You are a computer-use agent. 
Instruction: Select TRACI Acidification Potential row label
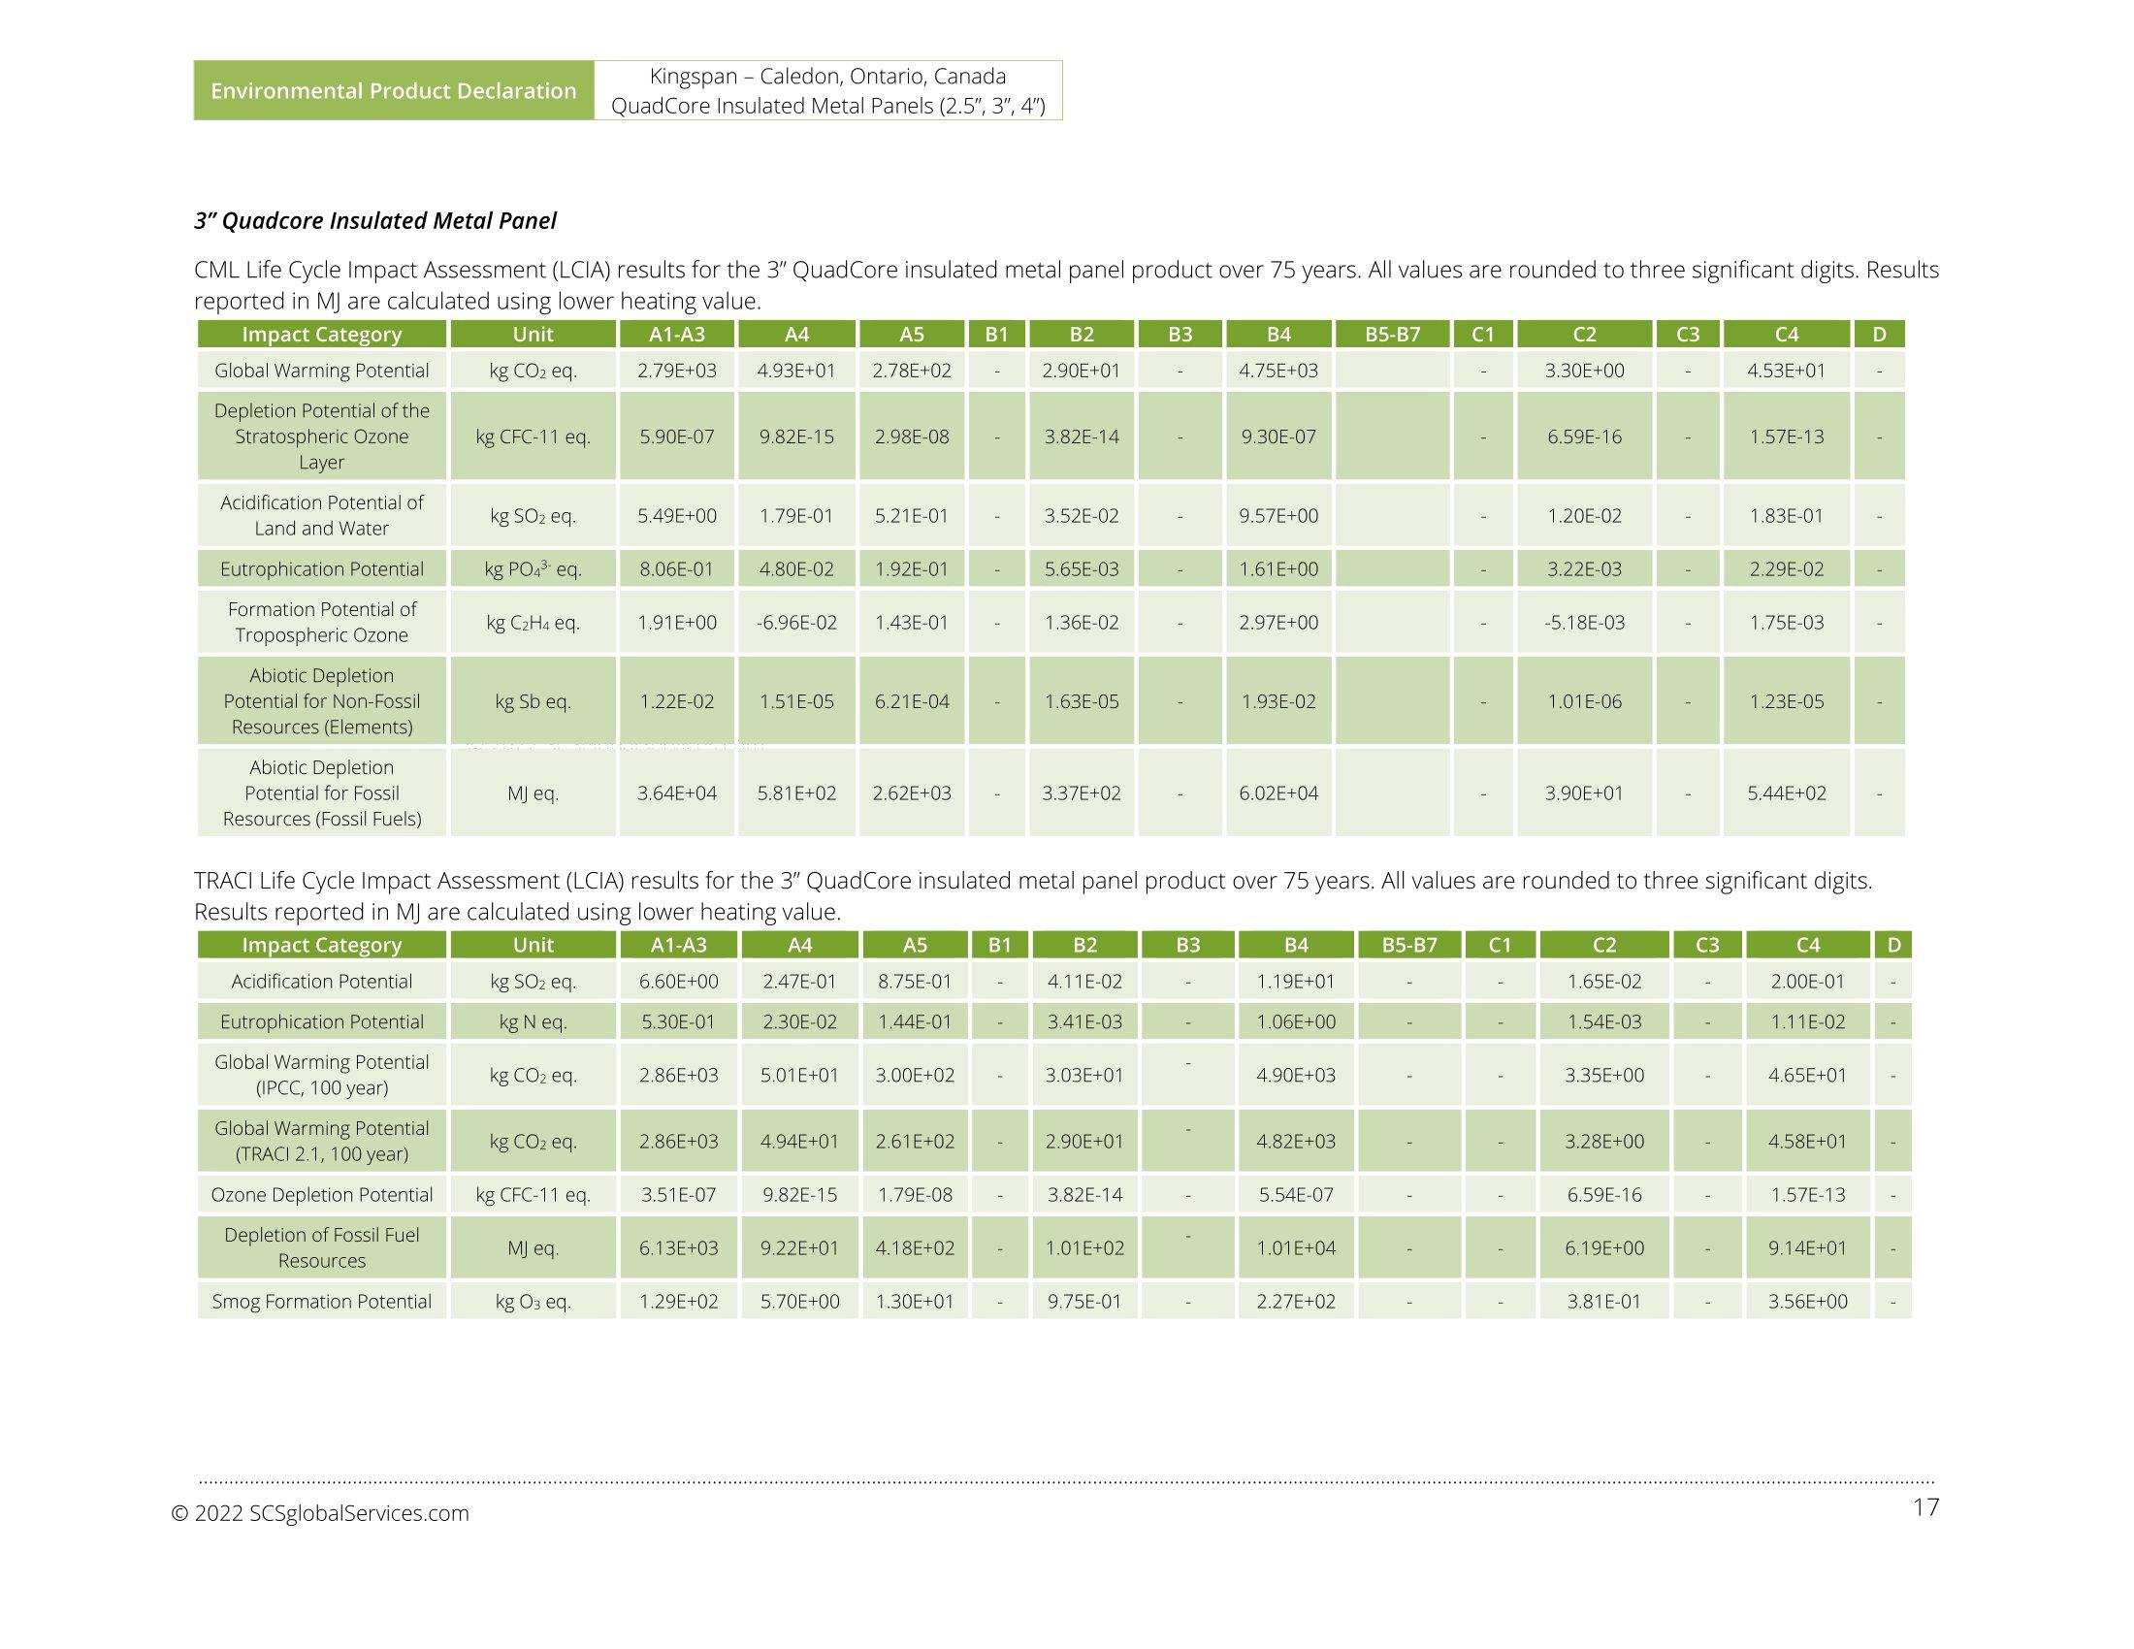coord(321,981)
